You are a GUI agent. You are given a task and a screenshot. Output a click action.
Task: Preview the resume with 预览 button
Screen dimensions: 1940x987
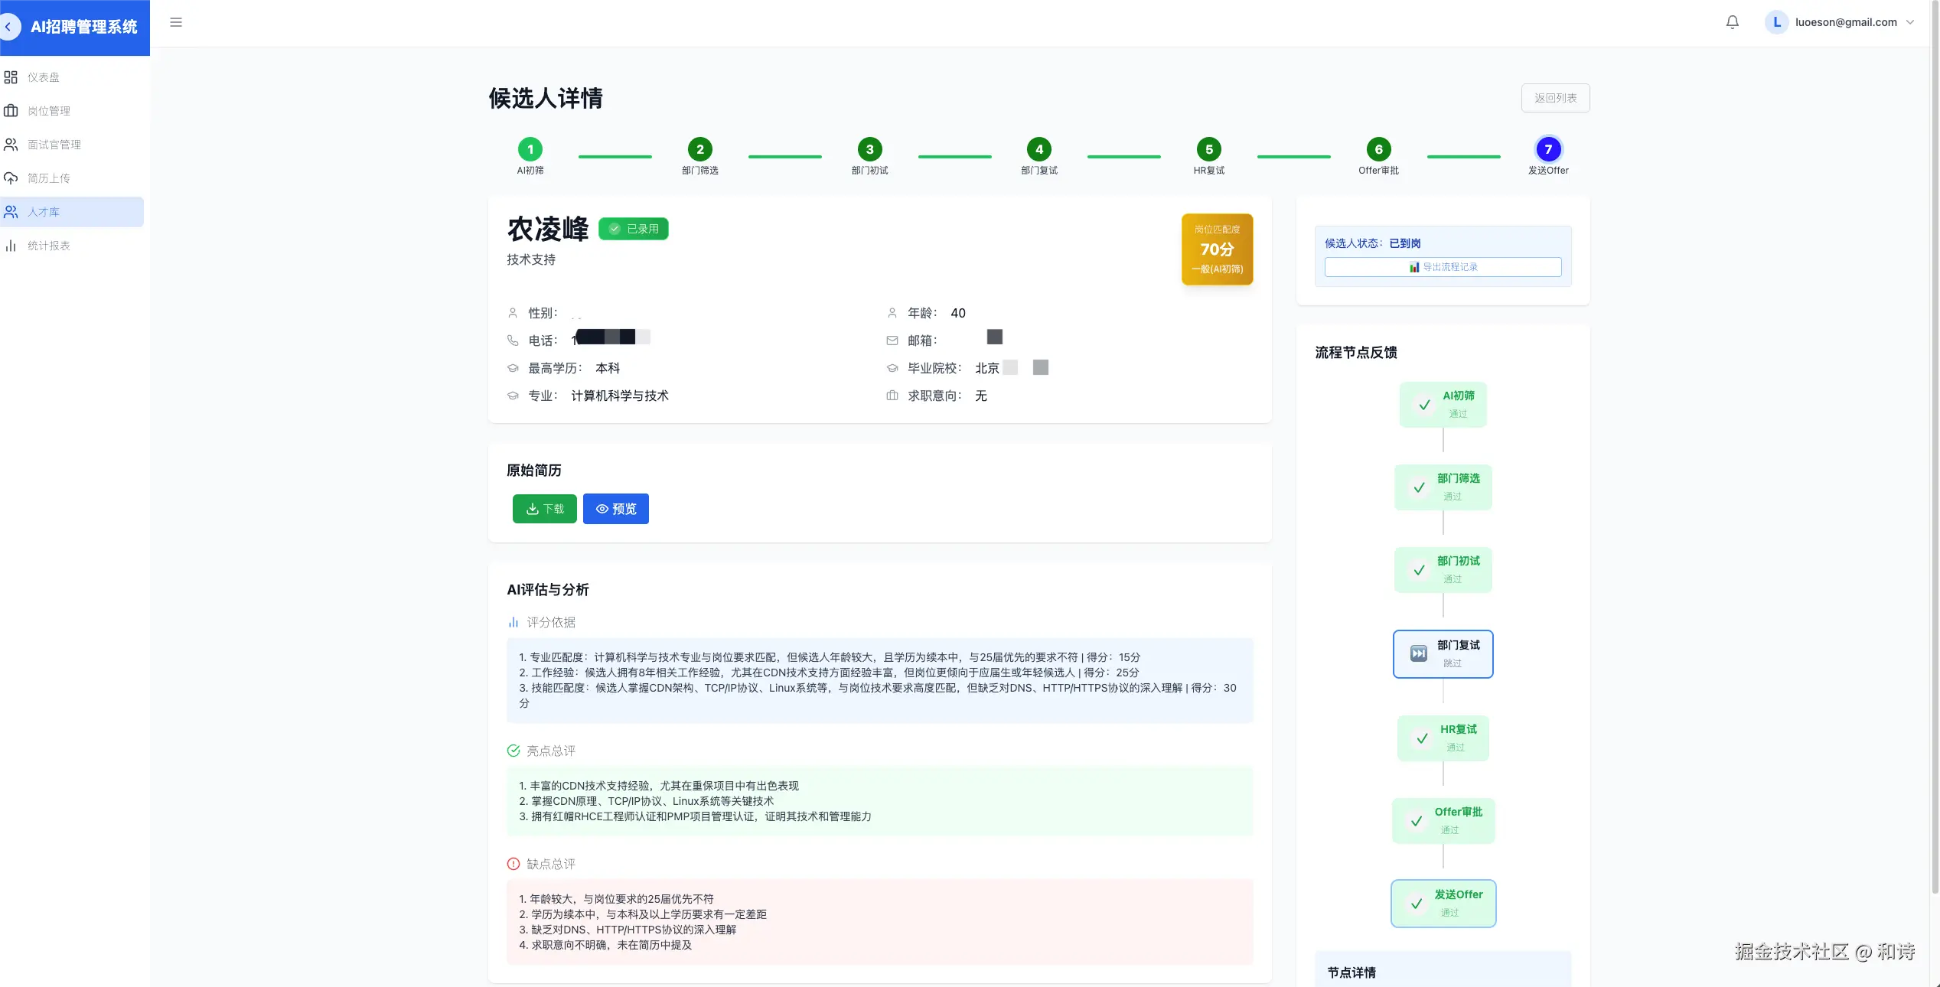pyautogui.click(x=615, y=509)
